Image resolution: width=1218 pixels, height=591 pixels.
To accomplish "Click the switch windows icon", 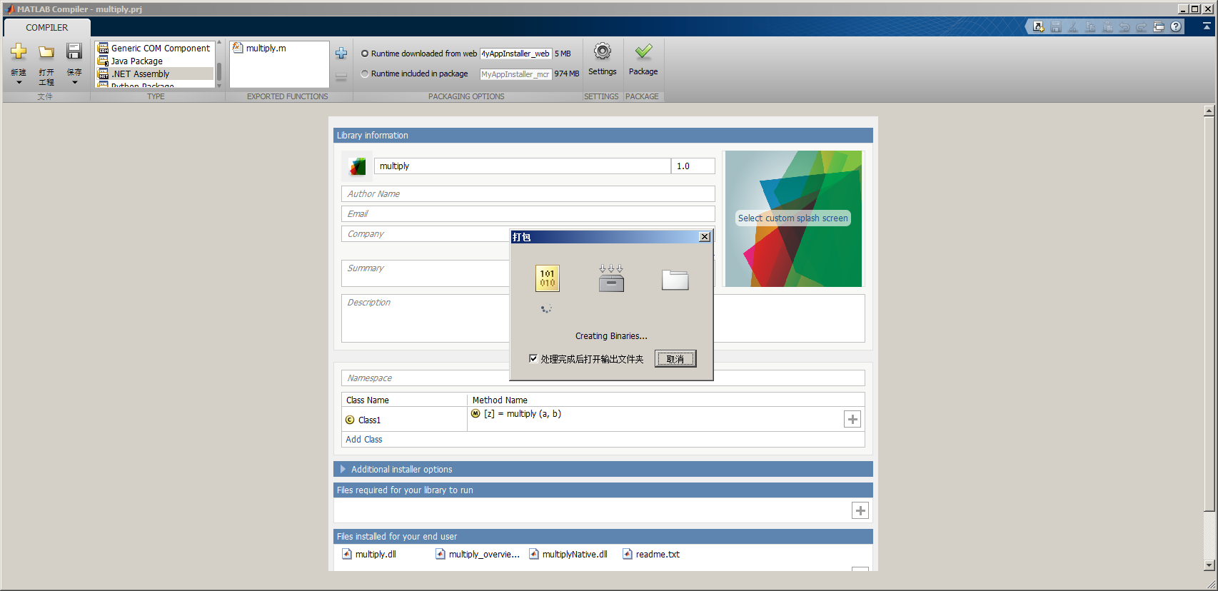I will [x=1159, y=27].
